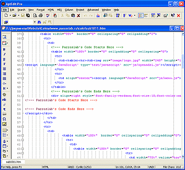185x170 pixels.
Task: Click the Open file folder icon
Action: coord(14,15)
